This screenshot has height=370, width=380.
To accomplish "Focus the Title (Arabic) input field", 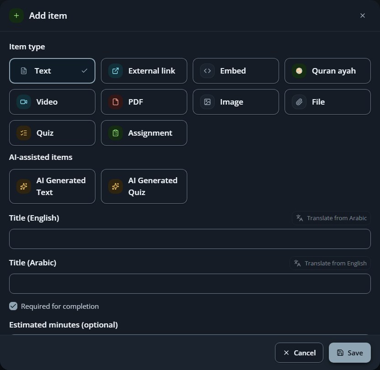I will pyautogui.click(x=190, y=284).
